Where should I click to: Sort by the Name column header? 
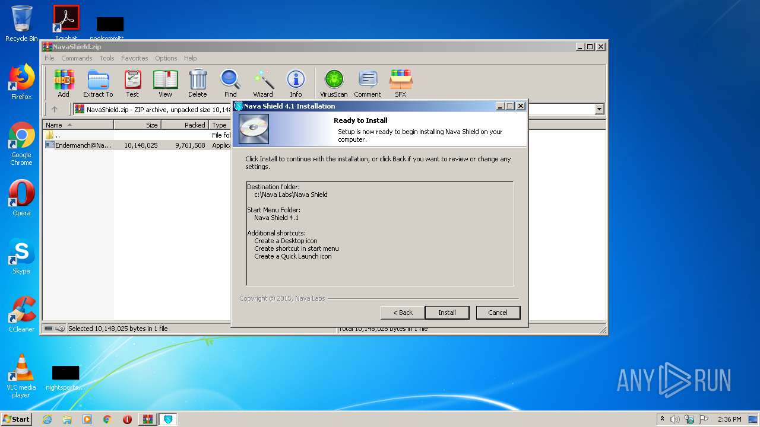(x=78, y=125)
